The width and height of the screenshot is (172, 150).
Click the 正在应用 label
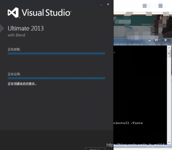14,74
